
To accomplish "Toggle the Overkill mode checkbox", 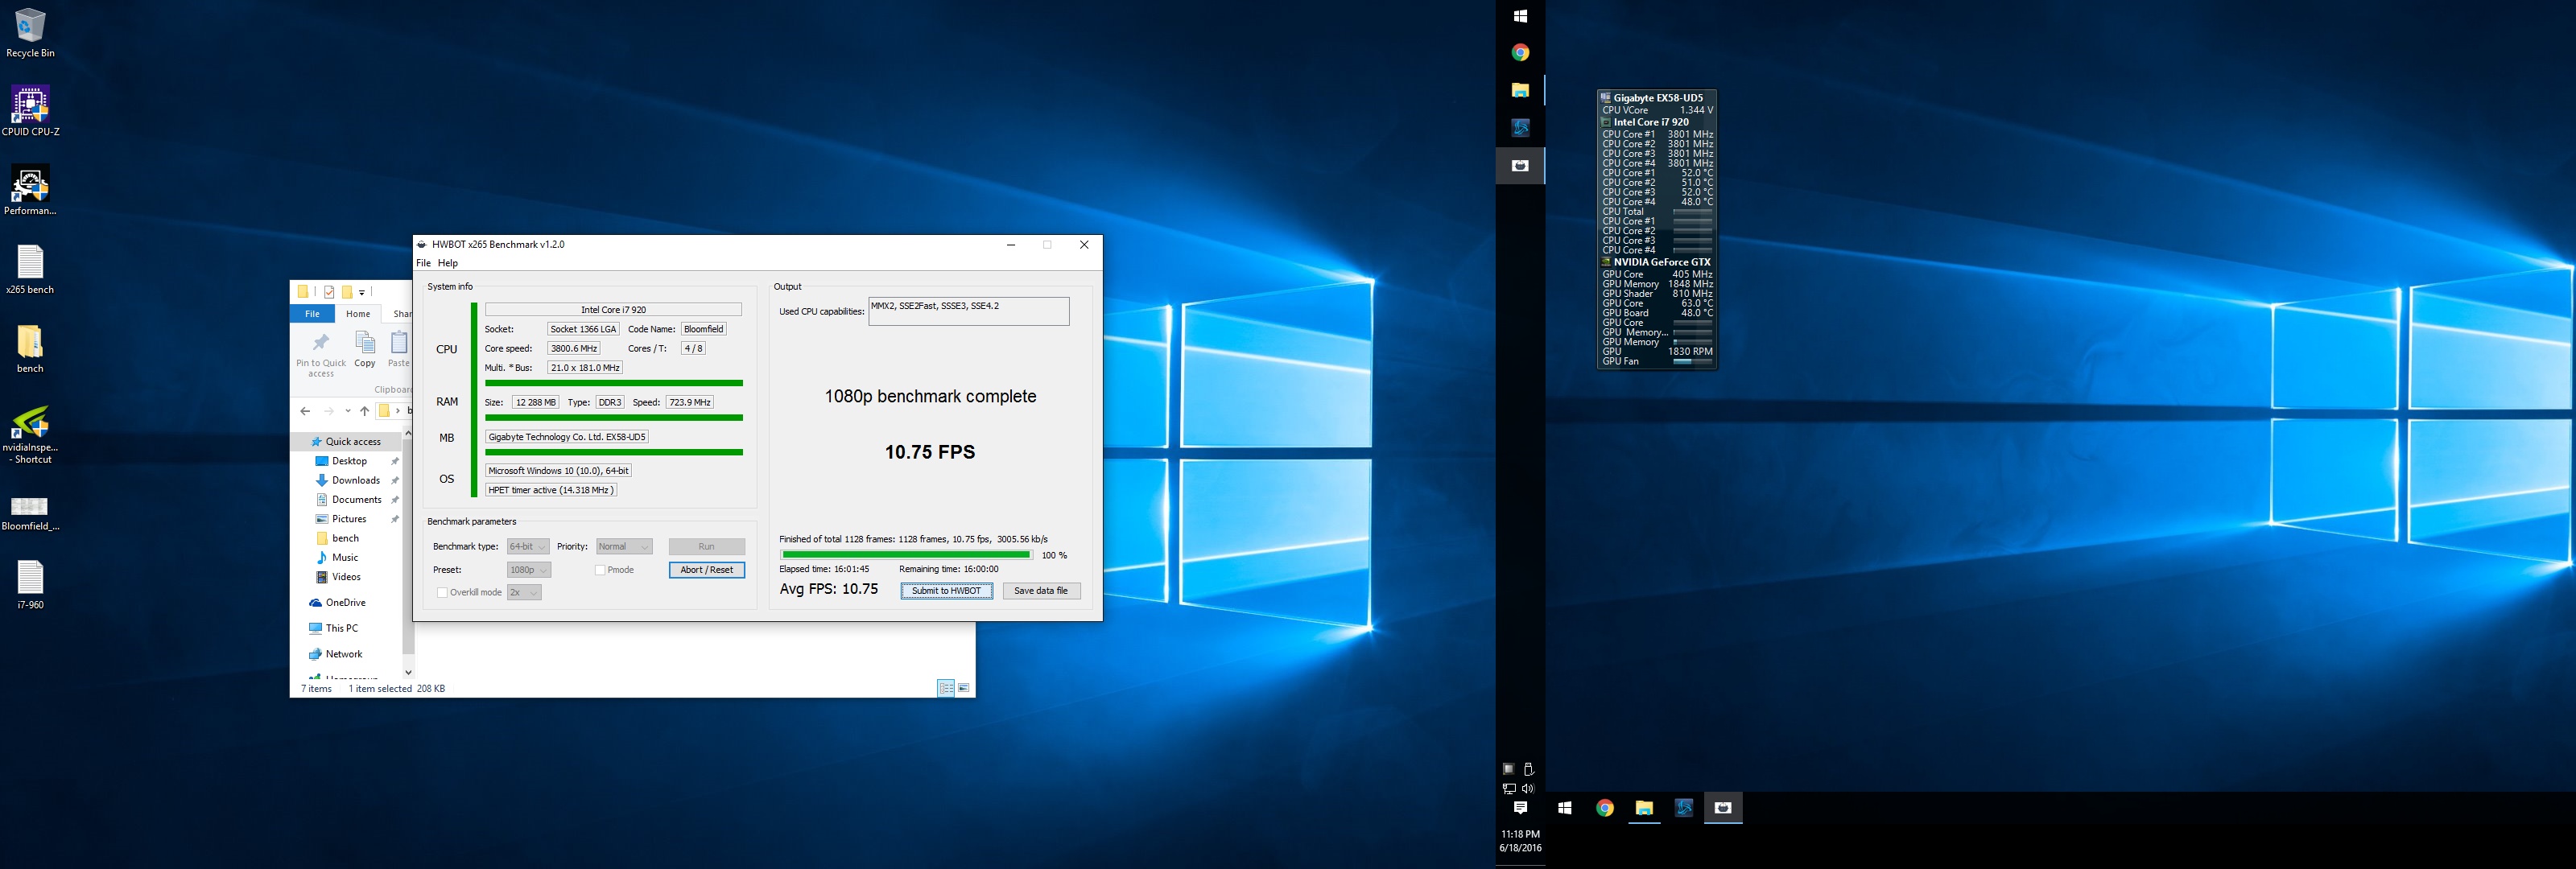I will coord(442,593).
